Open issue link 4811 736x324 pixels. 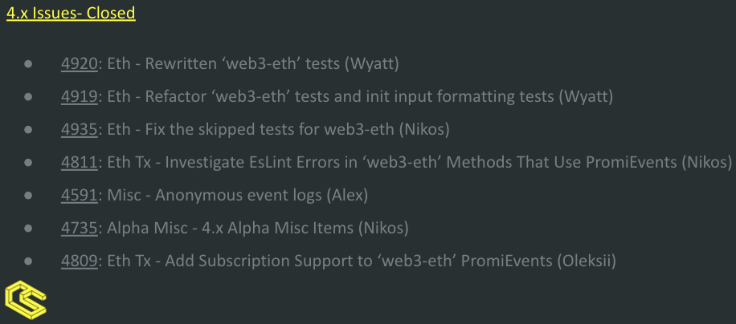pyautogui.click(x=80, y=162)
